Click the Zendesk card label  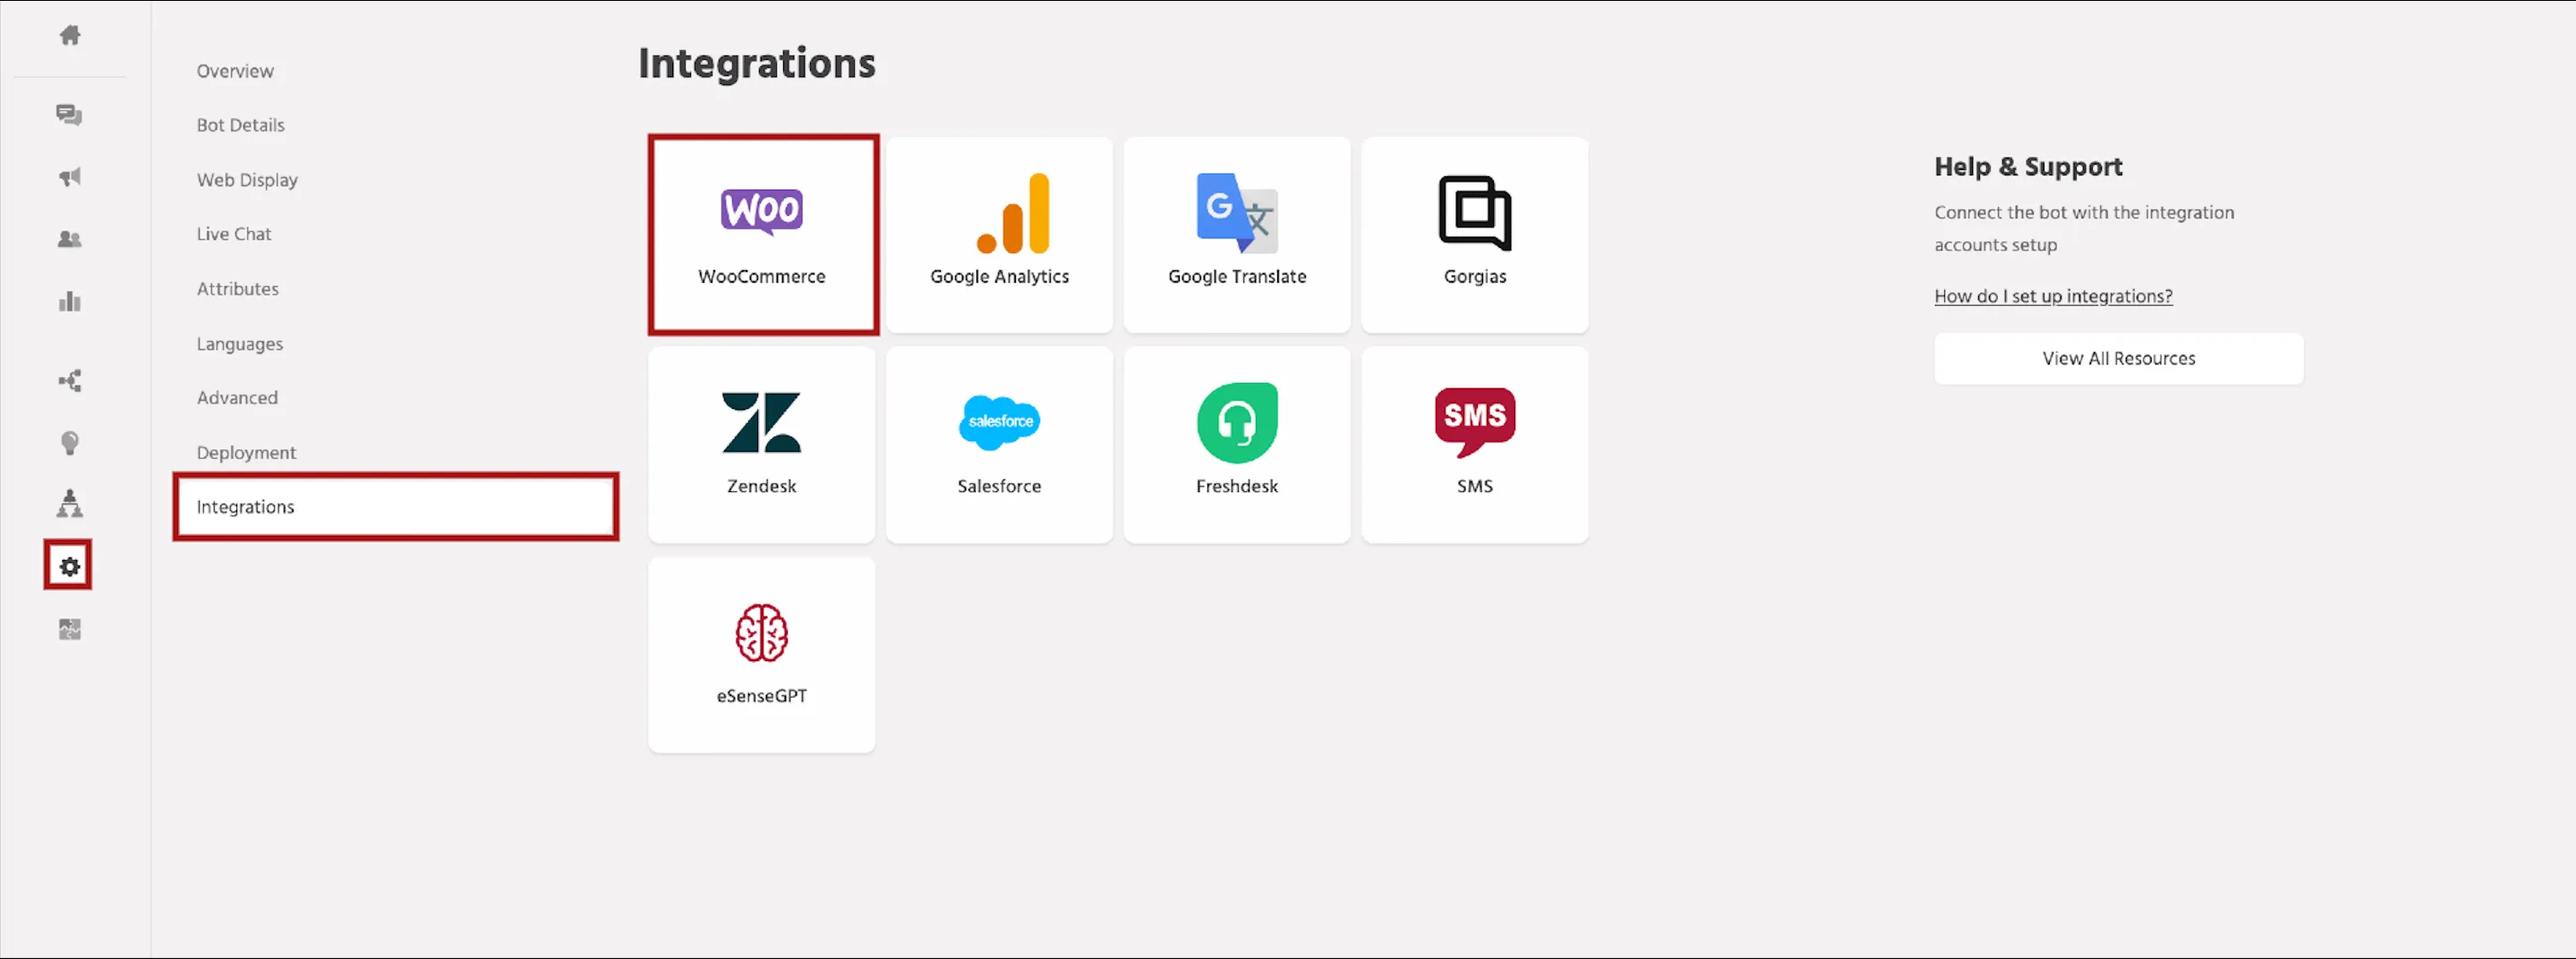[761, 487]
